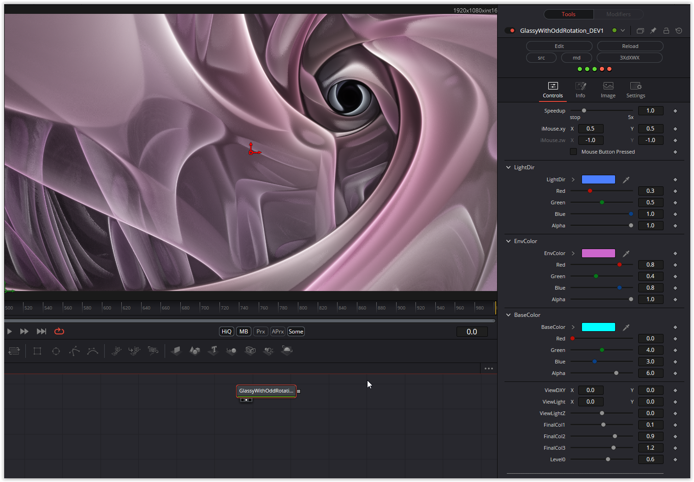Toggle the loop playback button
This screenshot has height=482, width=694.
(x=59, y=331)
